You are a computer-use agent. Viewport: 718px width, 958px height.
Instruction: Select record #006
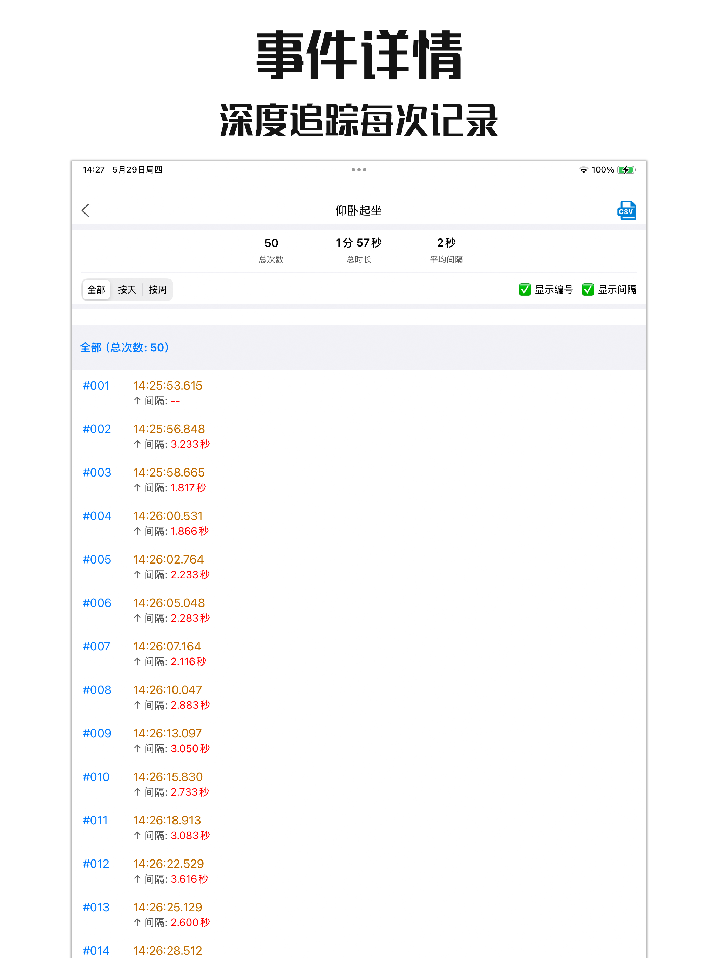(96, 603)
